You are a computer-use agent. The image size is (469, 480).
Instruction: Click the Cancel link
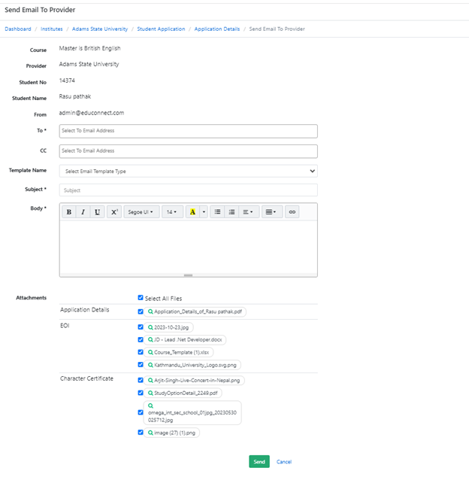tap(284, 461)
